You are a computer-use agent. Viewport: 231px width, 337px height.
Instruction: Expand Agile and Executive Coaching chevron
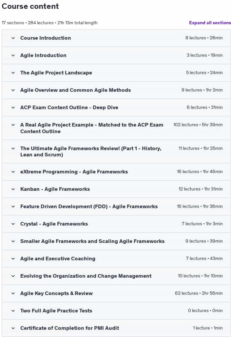tap(13, 259)
